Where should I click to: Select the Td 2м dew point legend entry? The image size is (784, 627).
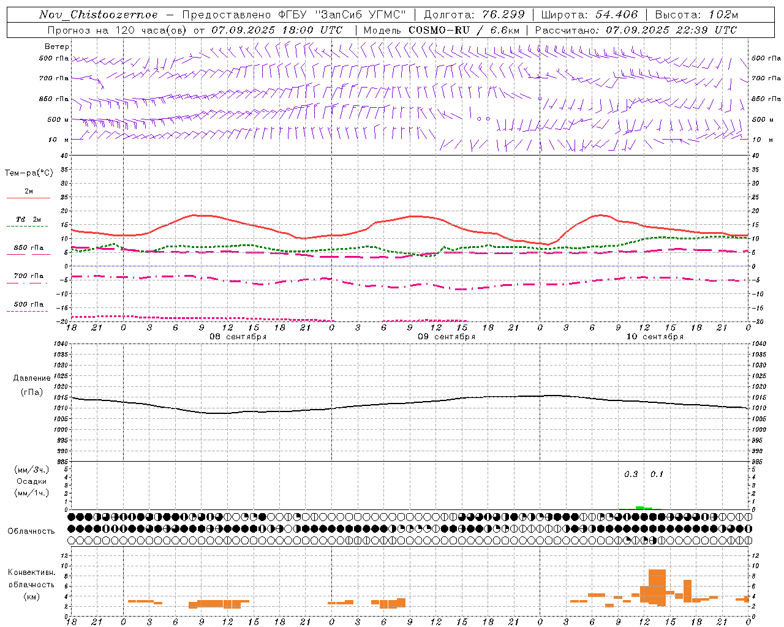(29, 219)
